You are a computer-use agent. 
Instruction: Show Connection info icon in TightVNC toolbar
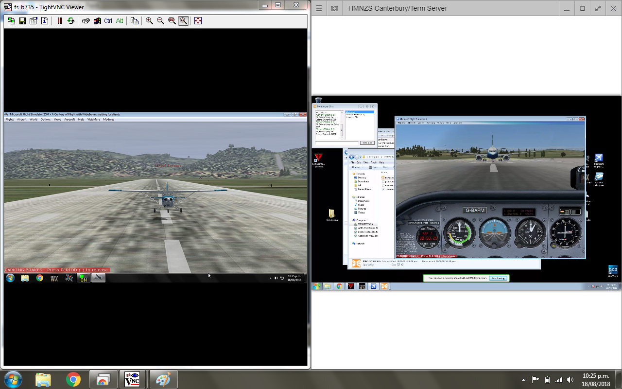click(x=45, y=21)
